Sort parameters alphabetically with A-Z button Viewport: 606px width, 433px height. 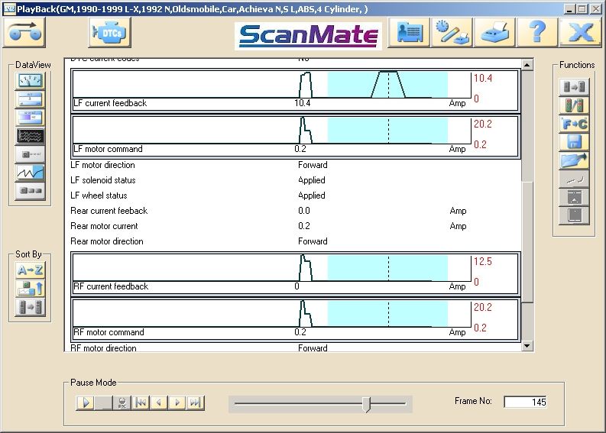tap(30, 270)
